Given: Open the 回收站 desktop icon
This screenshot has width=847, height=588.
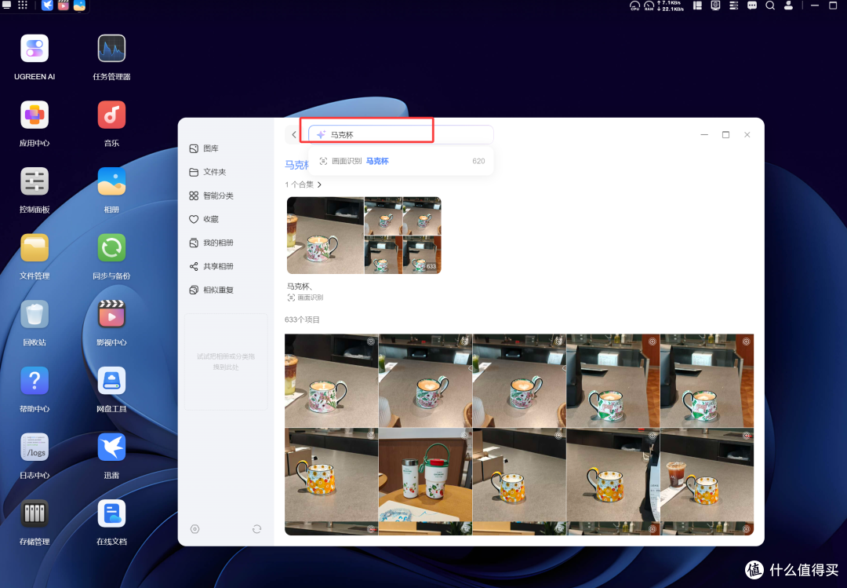Looking at the screenshot, I should click(35, 314).
